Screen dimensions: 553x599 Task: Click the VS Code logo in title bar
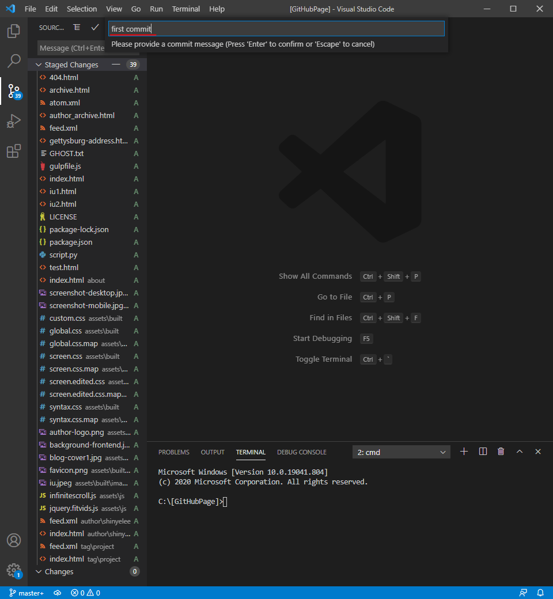(11, 9)
